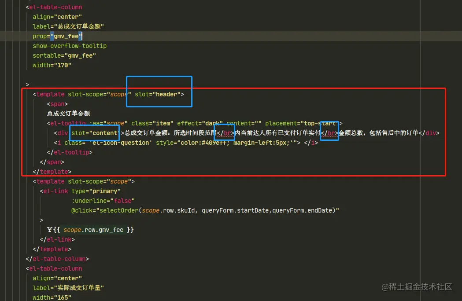The image size is (462, 301).
Task: Click the closing </el-link> tag
Action: click(57, 240)
